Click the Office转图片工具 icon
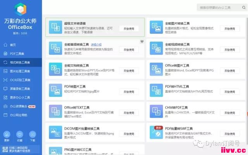 (156, 69)
